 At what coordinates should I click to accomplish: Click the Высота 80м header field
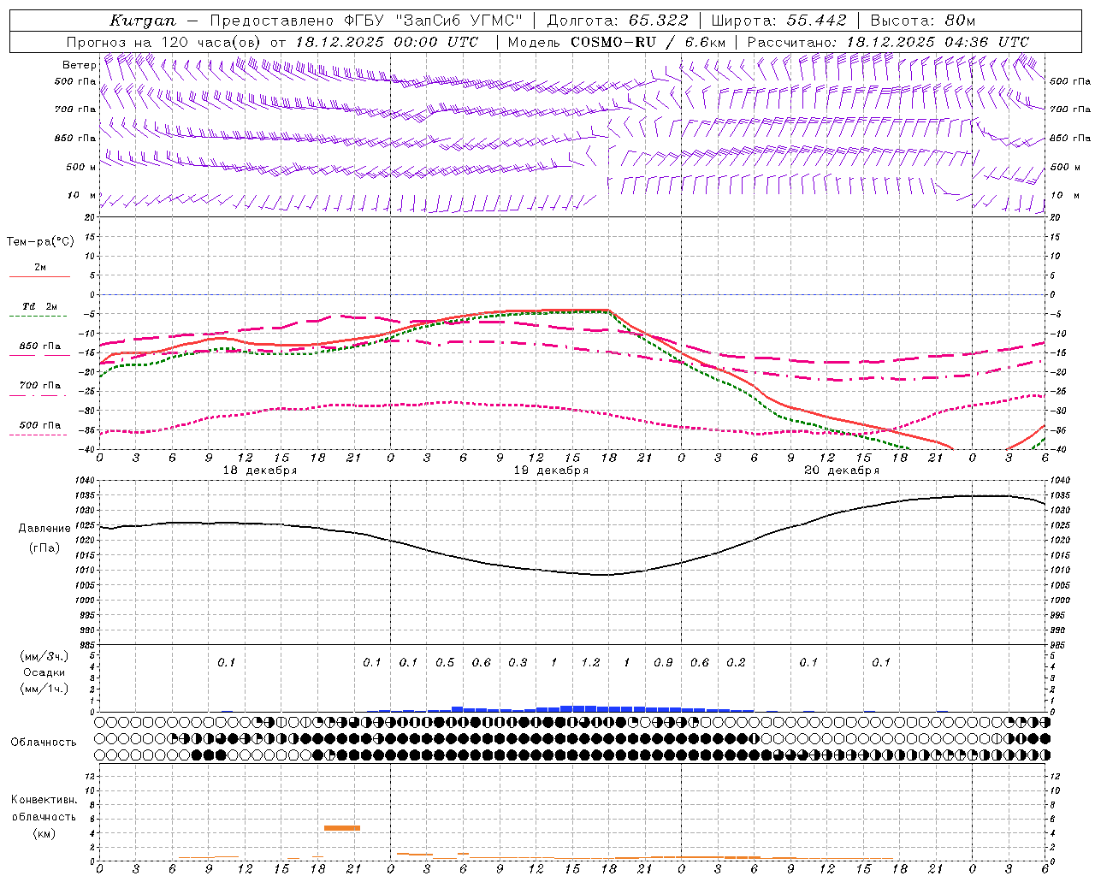[x=922, y=21]
